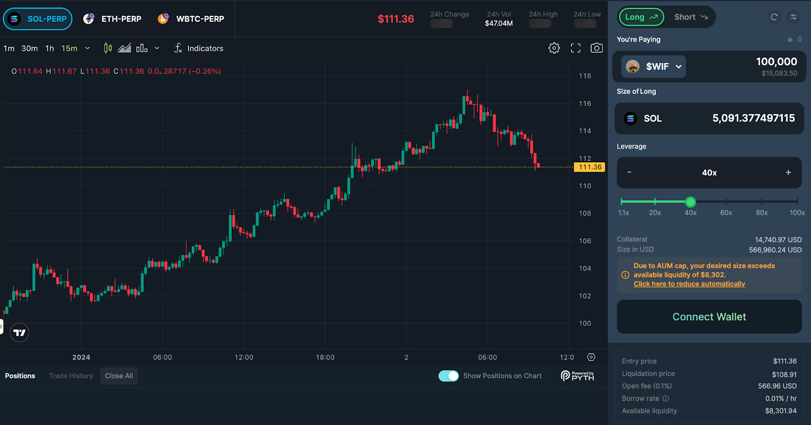The width and height of the screenshot is (811, 425).
Task: Expand the chart type dropdown arrow
Action: click(157, 48)
